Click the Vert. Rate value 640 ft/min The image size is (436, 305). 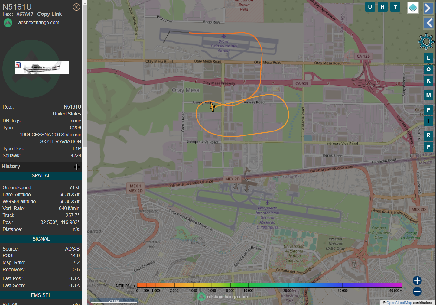[69, 209]
